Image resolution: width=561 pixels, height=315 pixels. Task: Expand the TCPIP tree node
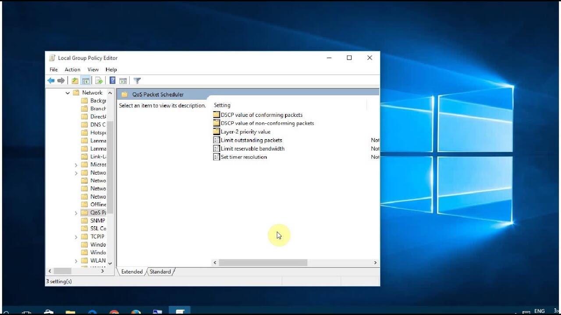point(76,237)
